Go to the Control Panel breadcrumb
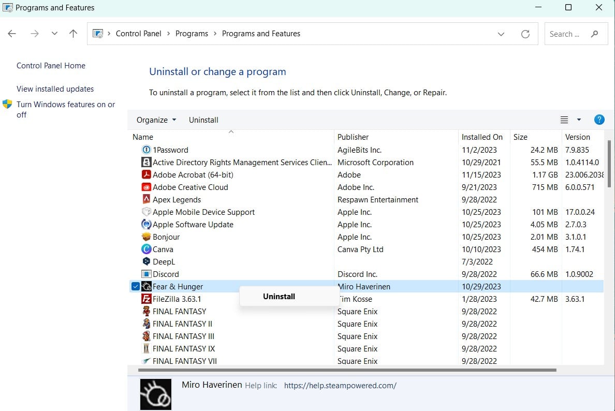 click(138, 34)
